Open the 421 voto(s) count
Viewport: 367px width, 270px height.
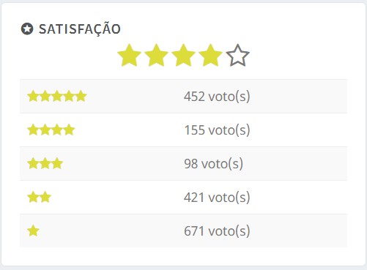[217, 198]
